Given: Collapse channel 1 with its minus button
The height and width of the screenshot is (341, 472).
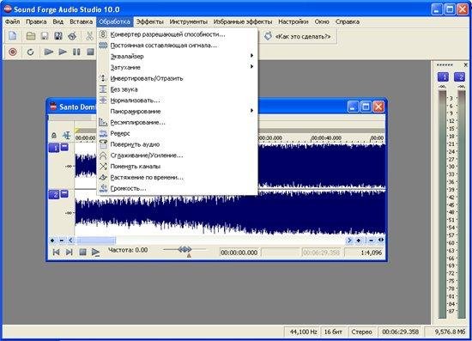Looking at the screenshot, I should pyautogui.click(x=64, y=147).
